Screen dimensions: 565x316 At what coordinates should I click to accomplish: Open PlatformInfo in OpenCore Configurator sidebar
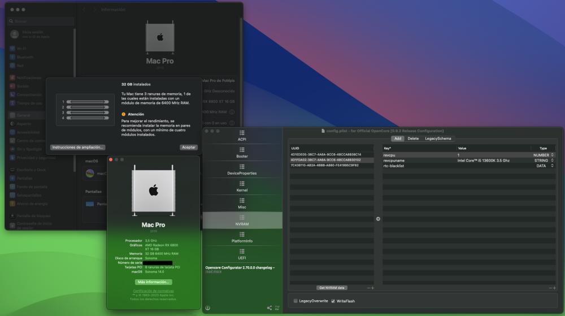(x=242, y=237)
